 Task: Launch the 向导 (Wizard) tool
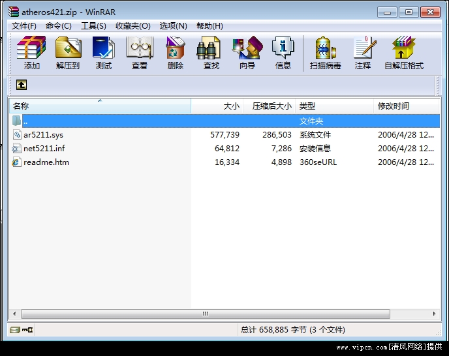(247, 53)
